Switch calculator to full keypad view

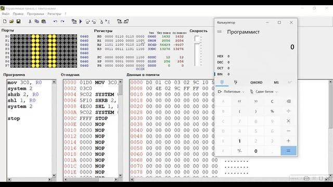222,82
